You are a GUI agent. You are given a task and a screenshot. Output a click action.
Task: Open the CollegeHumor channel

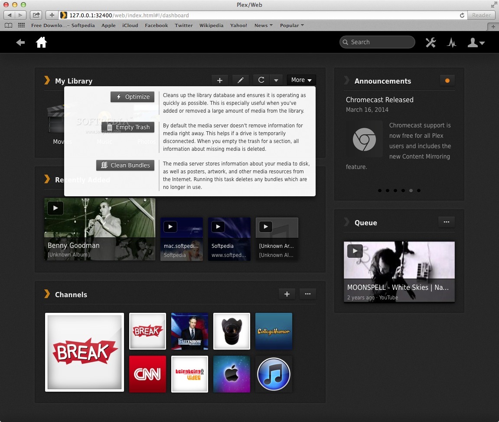(274, 331)
